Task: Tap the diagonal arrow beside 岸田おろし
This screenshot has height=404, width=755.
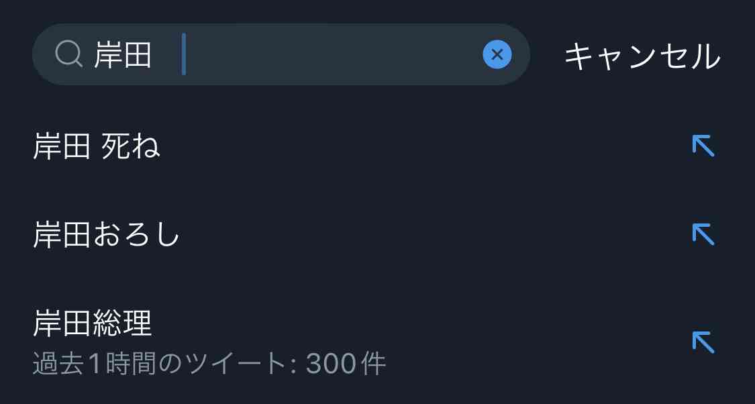Action: 703,234
